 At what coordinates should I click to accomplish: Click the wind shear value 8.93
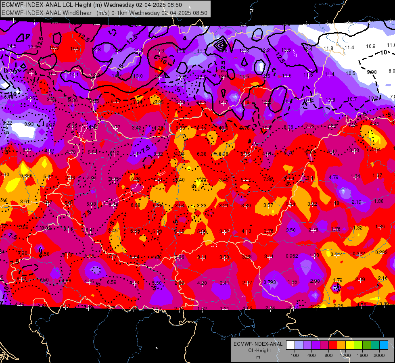point(29,124)
